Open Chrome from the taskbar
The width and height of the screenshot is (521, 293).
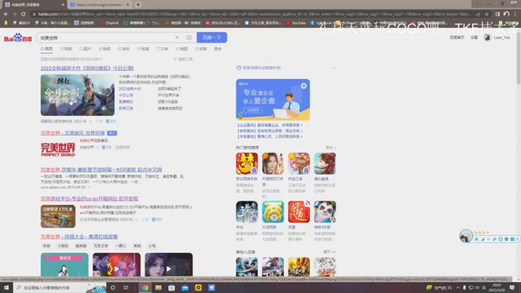tap(145, 288)
